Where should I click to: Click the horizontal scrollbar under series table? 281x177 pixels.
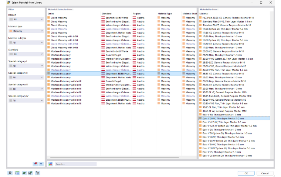click(115, 157)
